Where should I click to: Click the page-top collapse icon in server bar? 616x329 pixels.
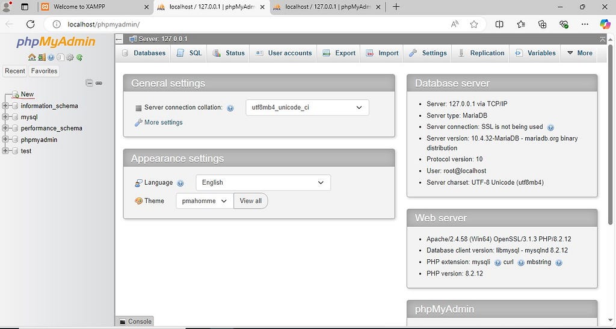(603, 39)
